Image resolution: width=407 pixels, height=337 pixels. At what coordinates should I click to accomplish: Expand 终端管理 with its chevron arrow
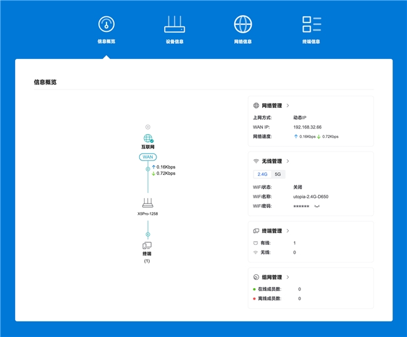pyautogui.click(x=287, y=231)
